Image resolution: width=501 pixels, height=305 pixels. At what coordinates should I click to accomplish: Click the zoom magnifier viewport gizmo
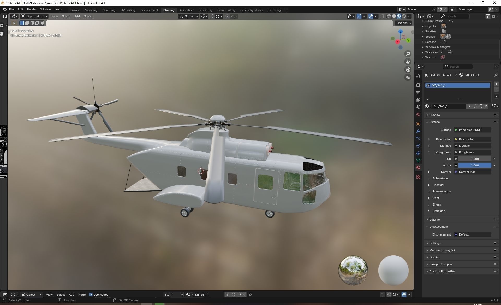tap(408, 54)
